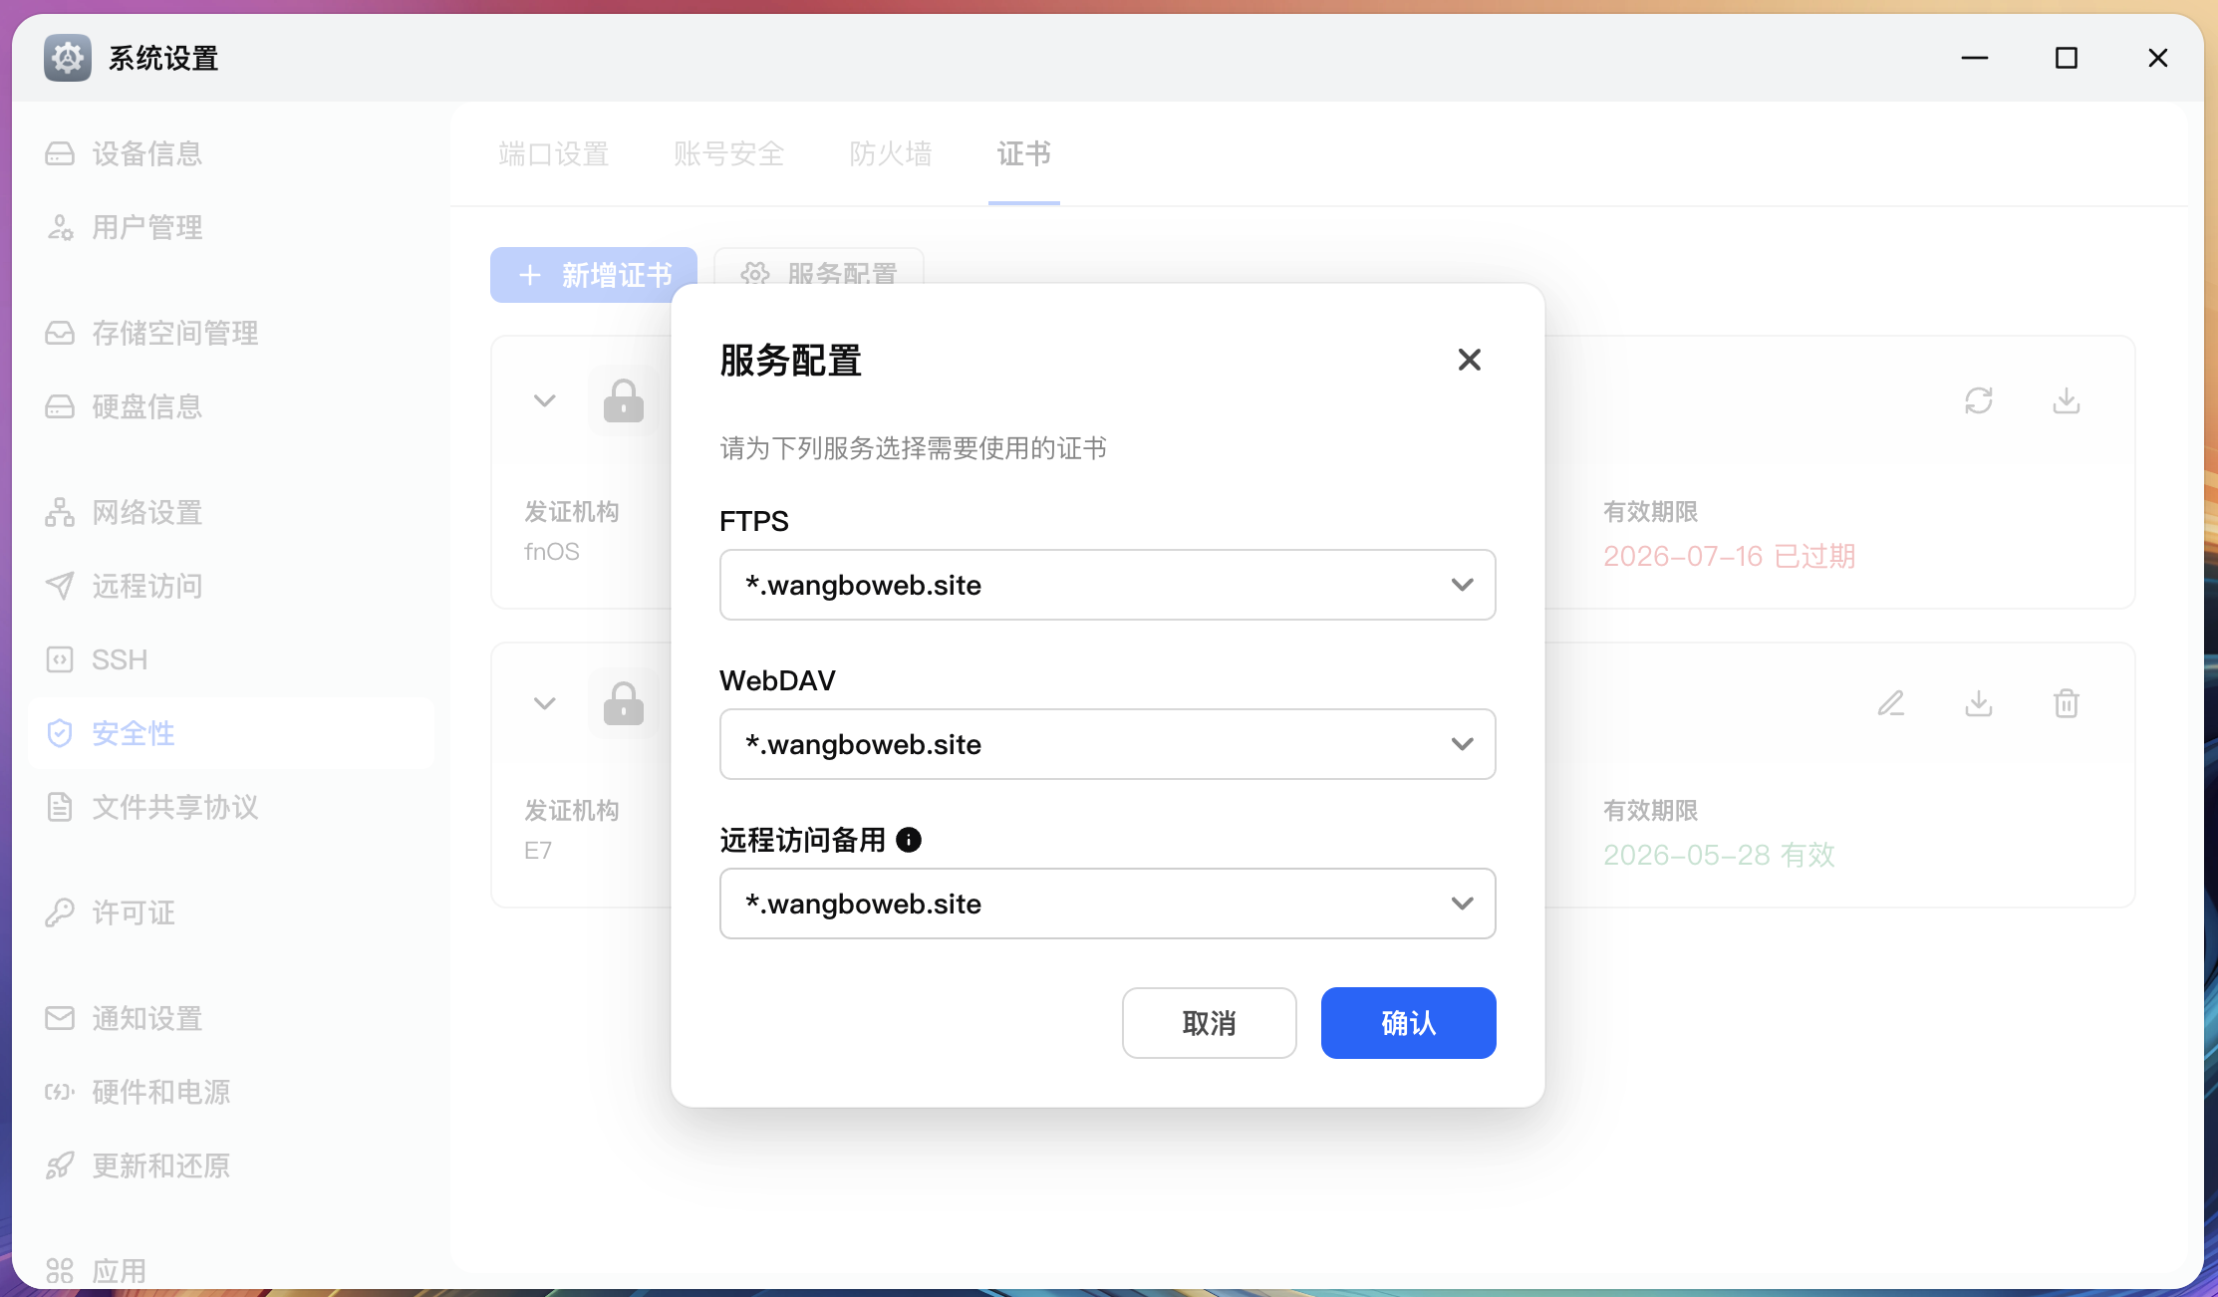The width and height of the screenshot is (2218, 1297).
Task: Expand the fnOS certificate row chevron
Action: point(544,400)
